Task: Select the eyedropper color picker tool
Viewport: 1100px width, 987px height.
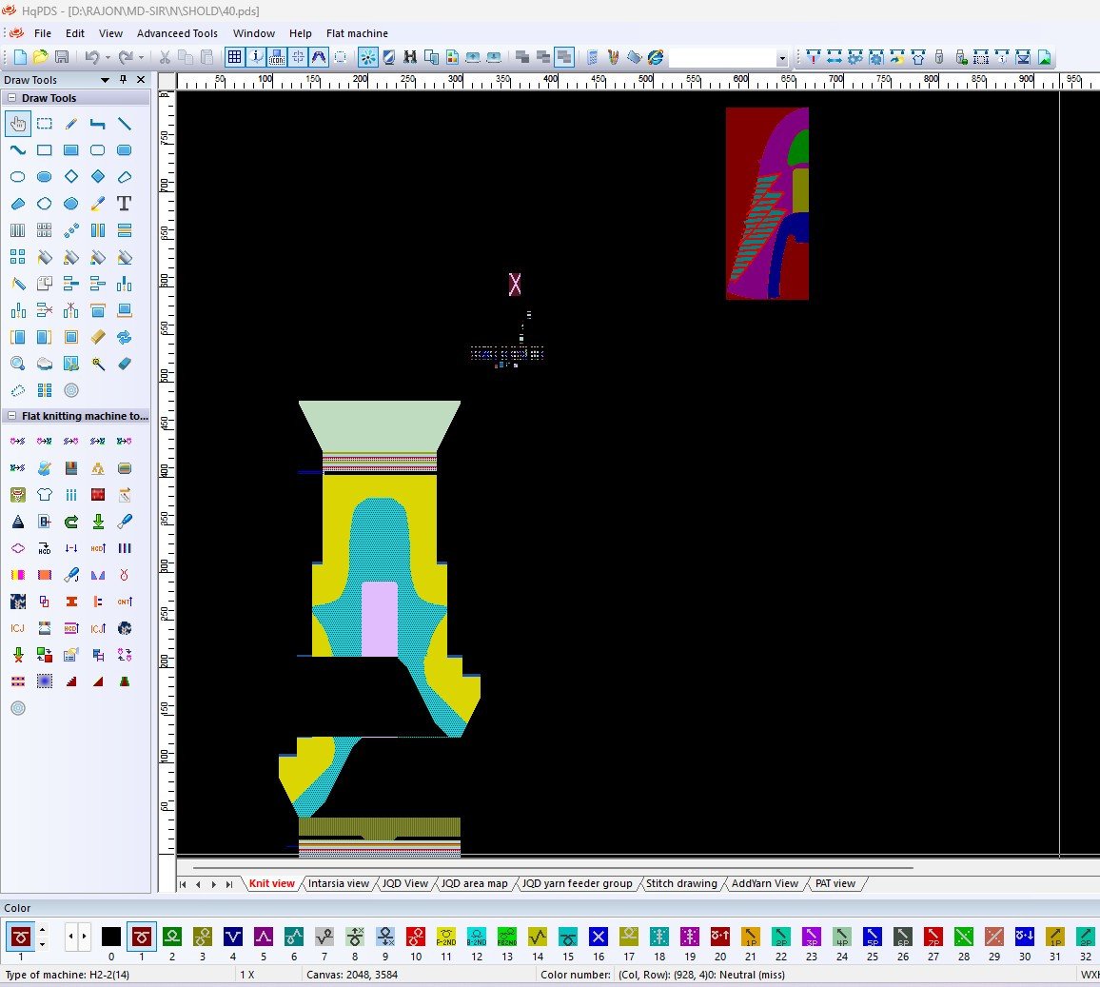Action: pos(97,204)
